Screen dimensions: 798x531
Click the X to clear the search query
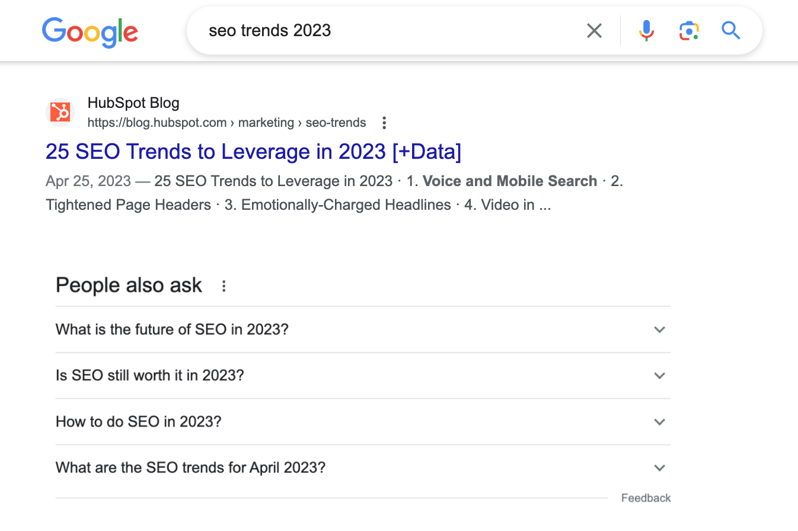point(594,30)
